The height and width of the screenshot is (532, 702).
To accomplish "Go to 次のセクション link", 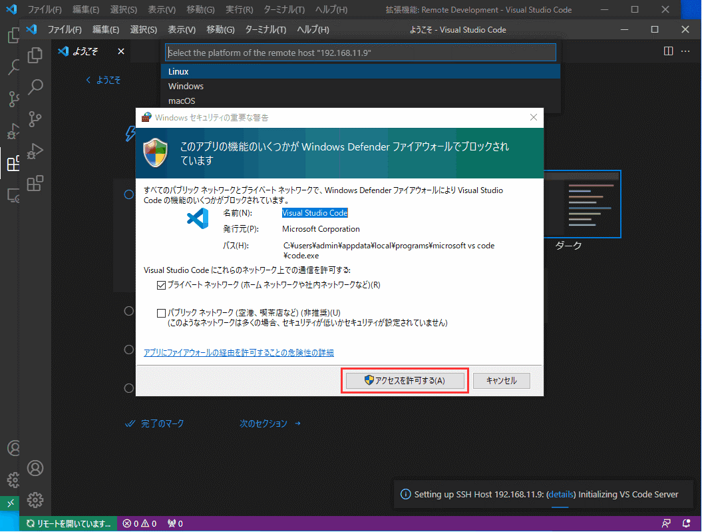I will tap(270, 423).
